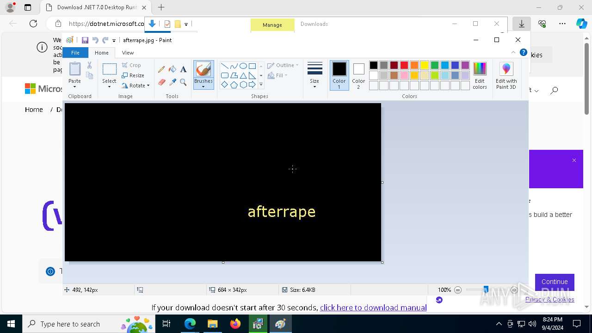Open Firefox from the taskbar
This screenshot has width=592, height=333.
(235, 324)
